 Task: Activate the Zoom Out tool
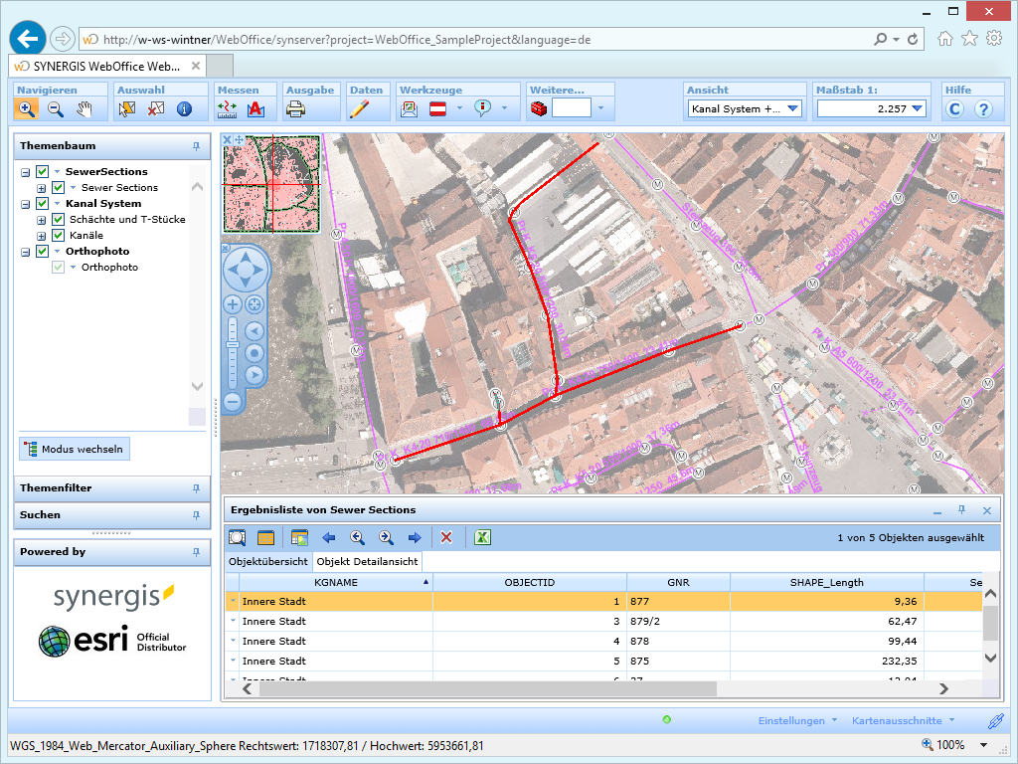coord(54,108)
